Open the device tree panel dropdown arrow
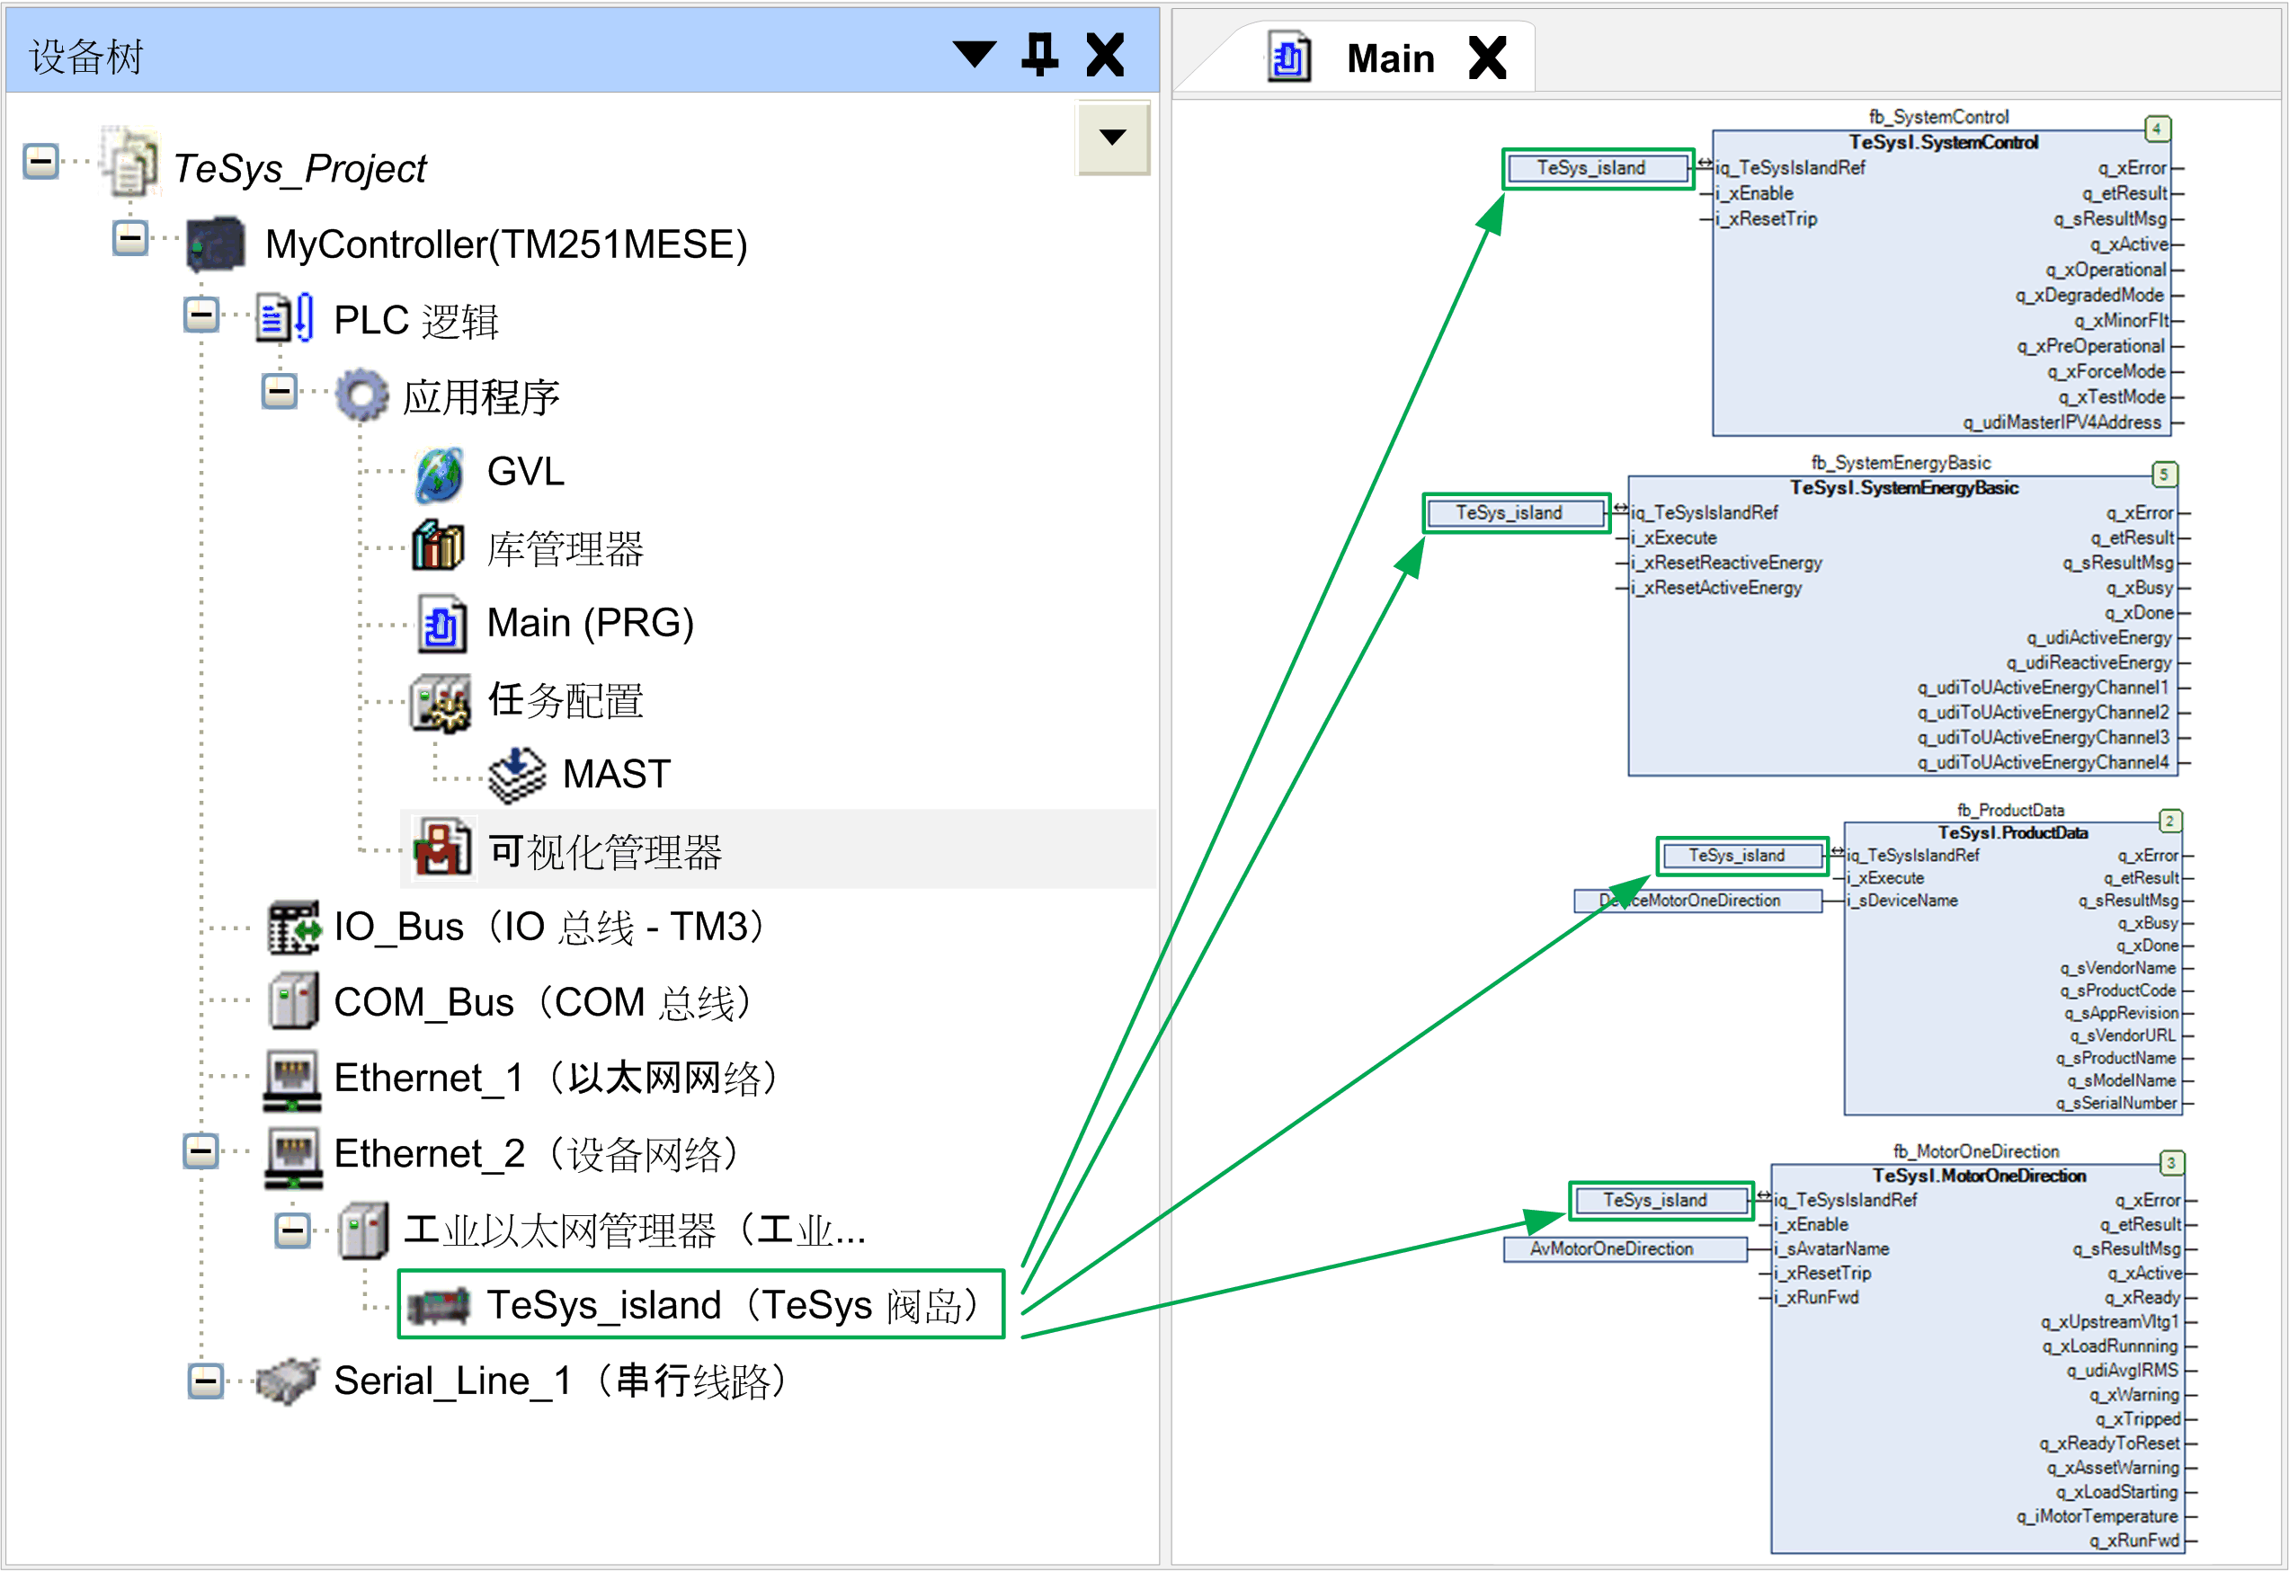Viewport: 2289px width, 1572px height. point(974,53)
